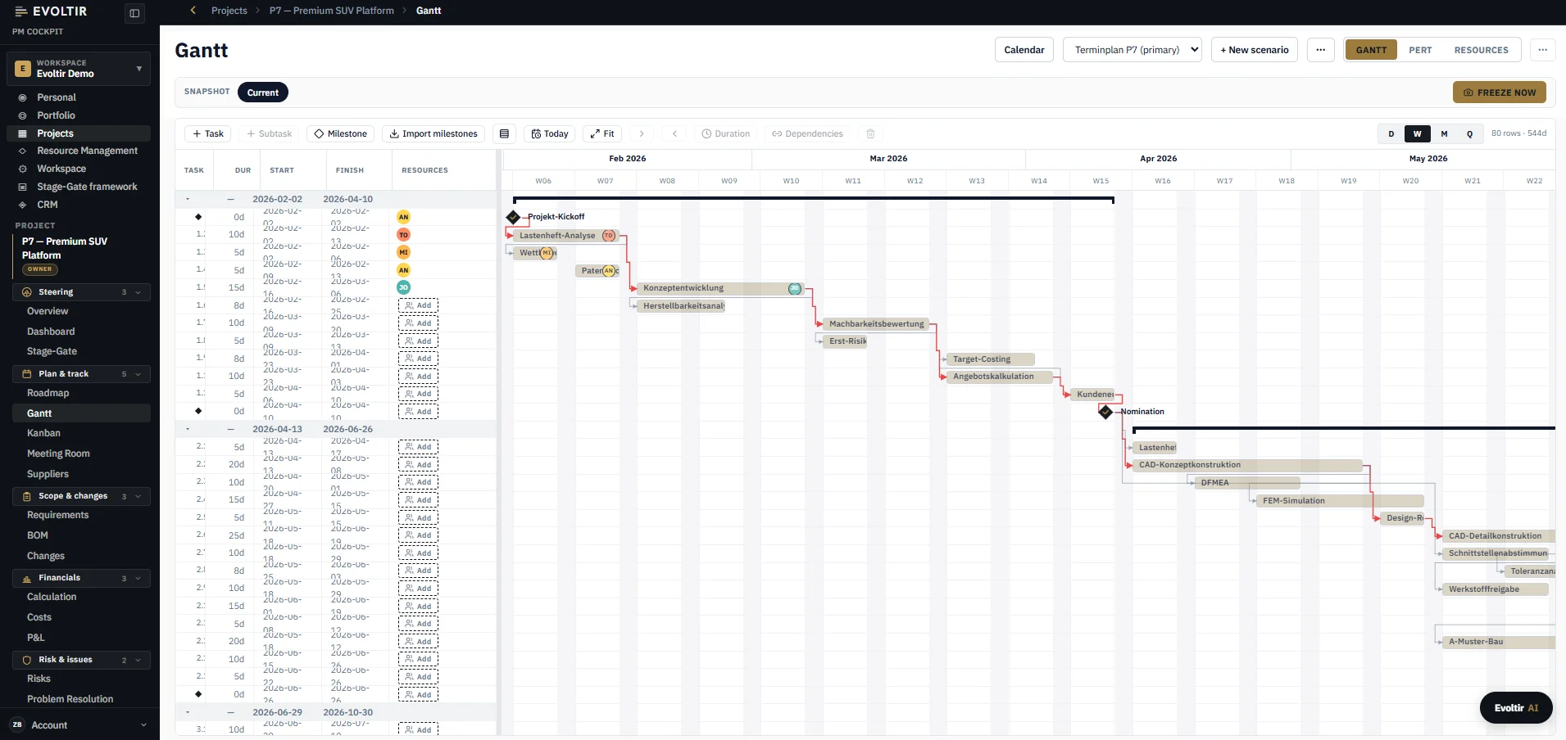Click the Projekt-Kickoff milestone diamond
1566x740 pixels.
pos(513,217)
